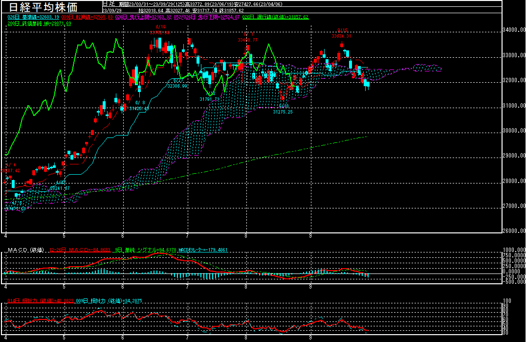
Task: Click the 026日 基準線=32603.19 legend
Action: [x=33, y=17]
